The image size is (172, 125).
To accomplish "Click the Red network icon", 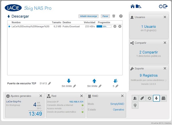I will click(x=49, y=96).
